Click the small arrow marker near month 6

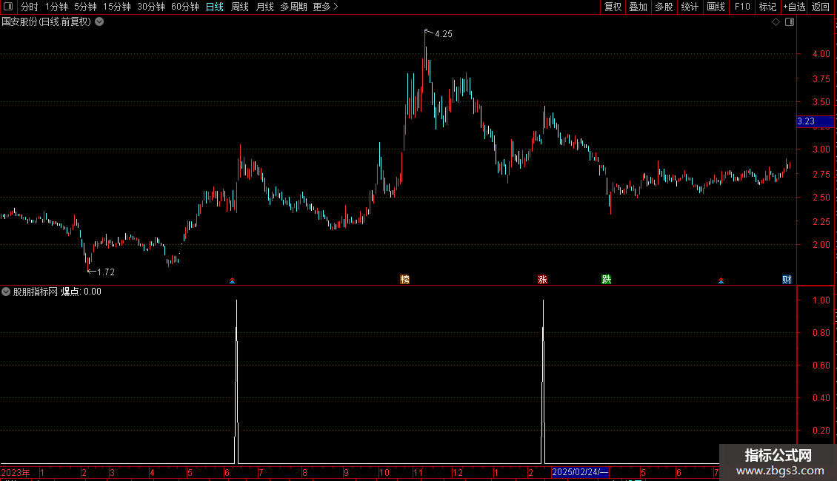click(x=232, y=280)
